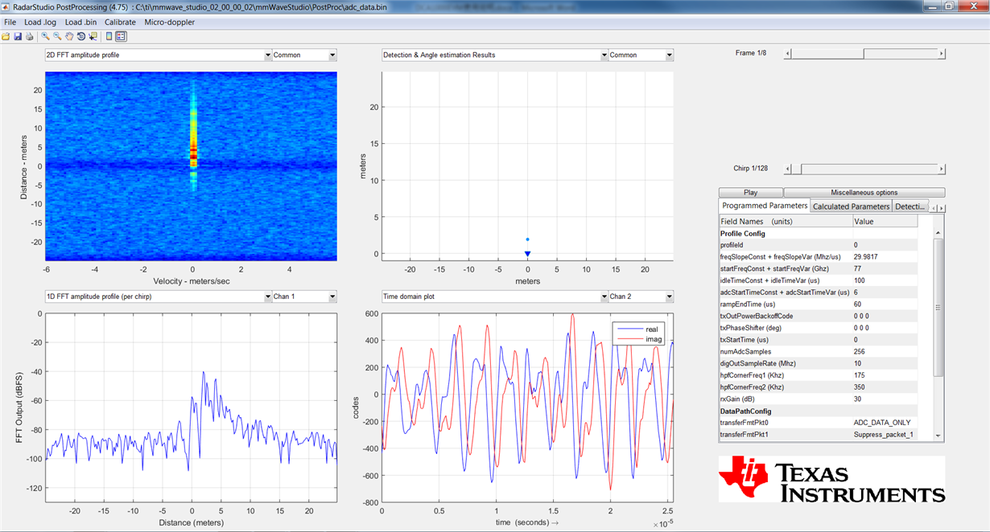Image resolution: width=990 pixels, height=532 pixels.
Task: Click the Print figure icon
Action: [29, 36]
